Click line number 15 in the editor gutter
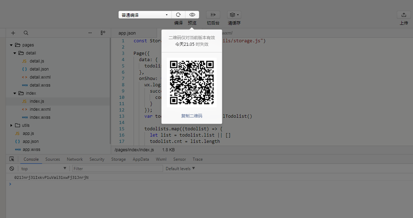Screen dimensions: 413x218 coord(122,129)
